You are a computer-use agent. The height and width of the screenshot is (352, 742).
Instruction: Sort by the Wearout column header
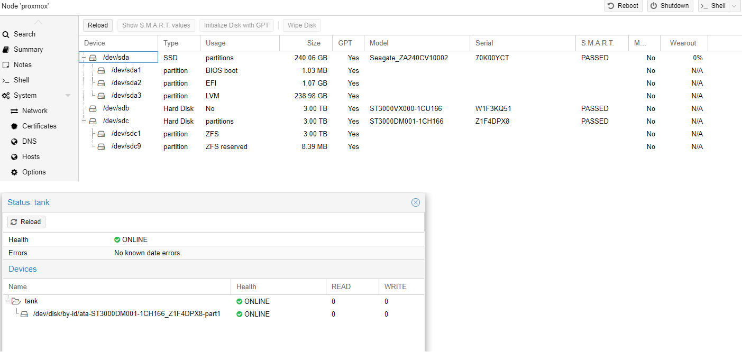pyautogui.click(x=684, y=43)
